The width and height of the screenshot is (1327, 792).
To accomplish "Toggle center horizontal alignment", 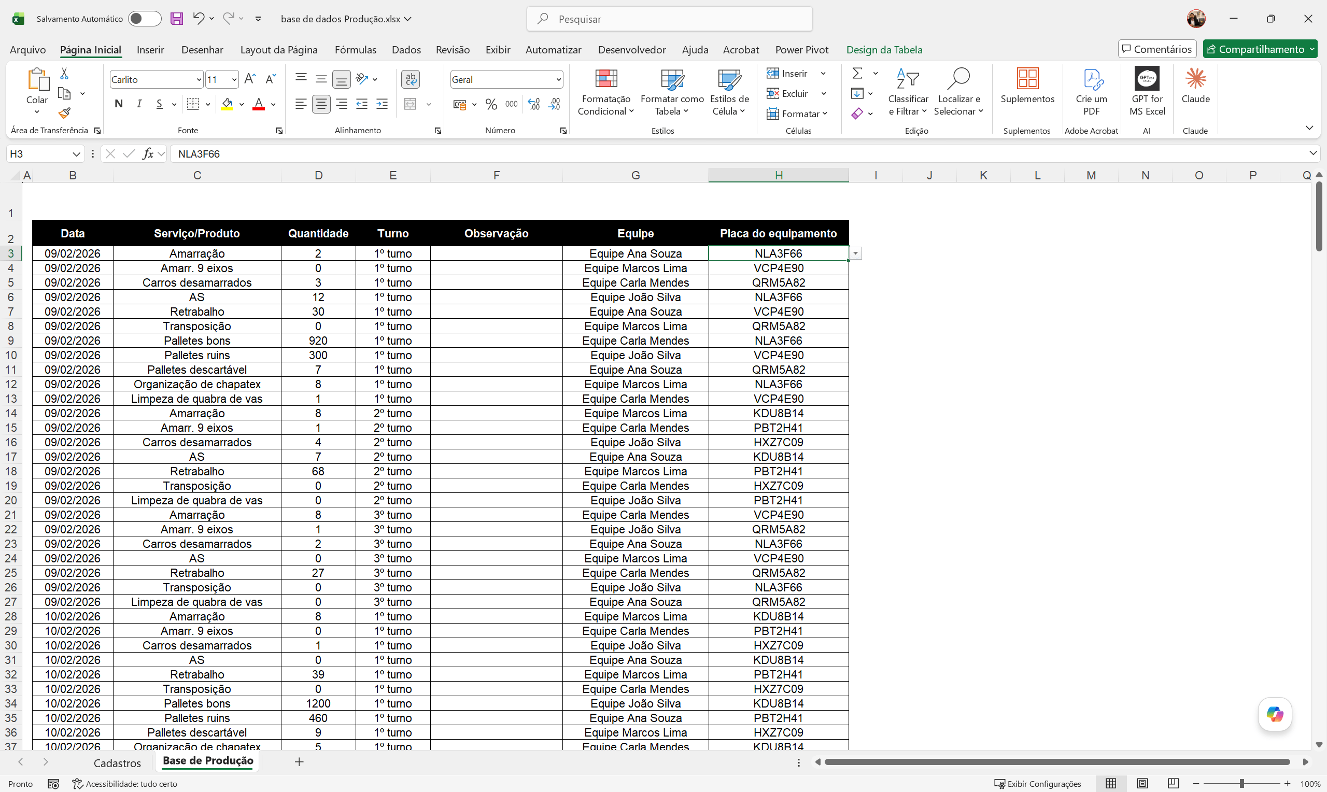I will (x=321, y=104).
